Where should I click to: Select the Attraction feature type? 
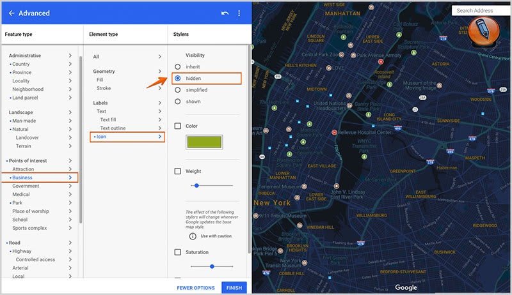23,169
